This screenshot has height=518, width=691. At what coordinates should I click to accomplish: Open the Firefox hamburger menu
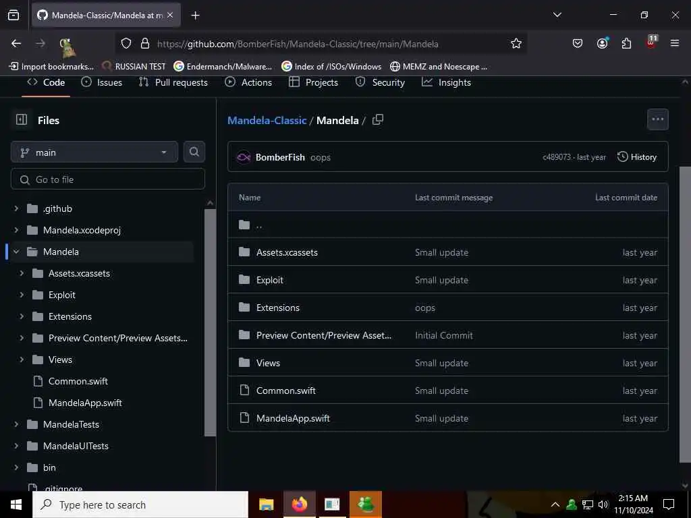click(674, 43)
